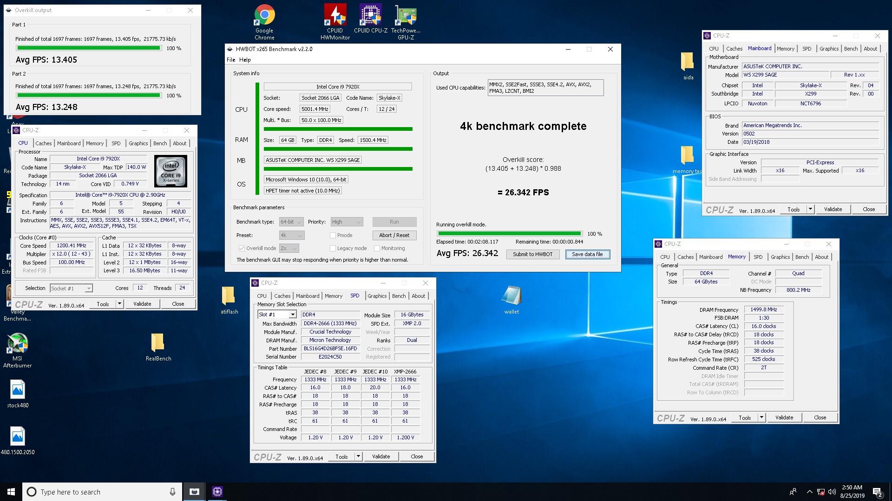Viewport: 892px width, 501px height.
Task: Click the Part Number field BLS16G4D26BFSE.16FD
Action: pyautogui.click(x=330, y=349)
